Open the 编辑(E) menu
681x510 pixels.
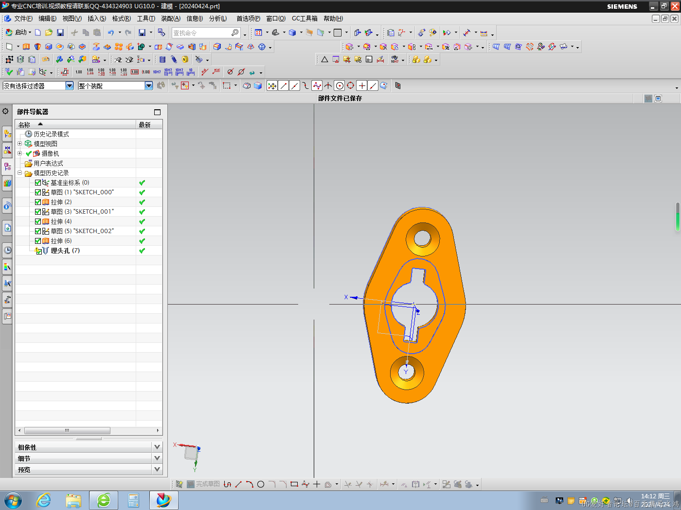pyautogui.click(x=48, y=18)
